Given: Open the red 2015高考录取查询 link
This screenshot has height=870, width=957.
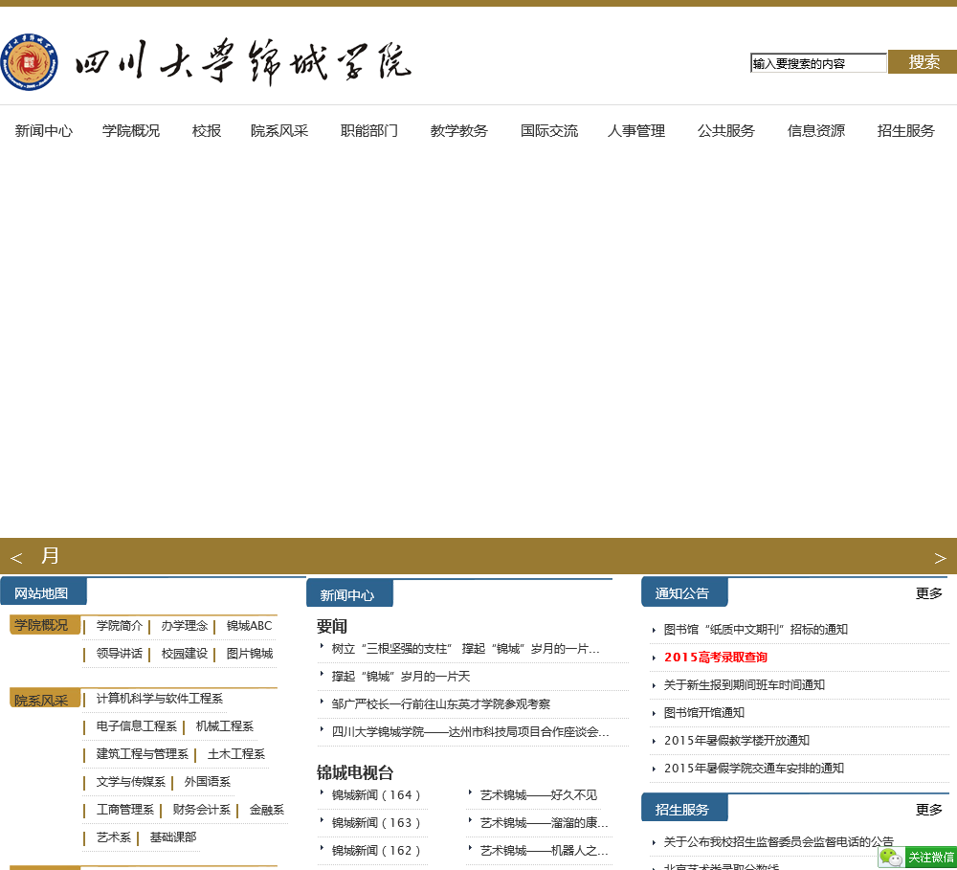Looking at the screenshot, I should (x=715, y=657).
